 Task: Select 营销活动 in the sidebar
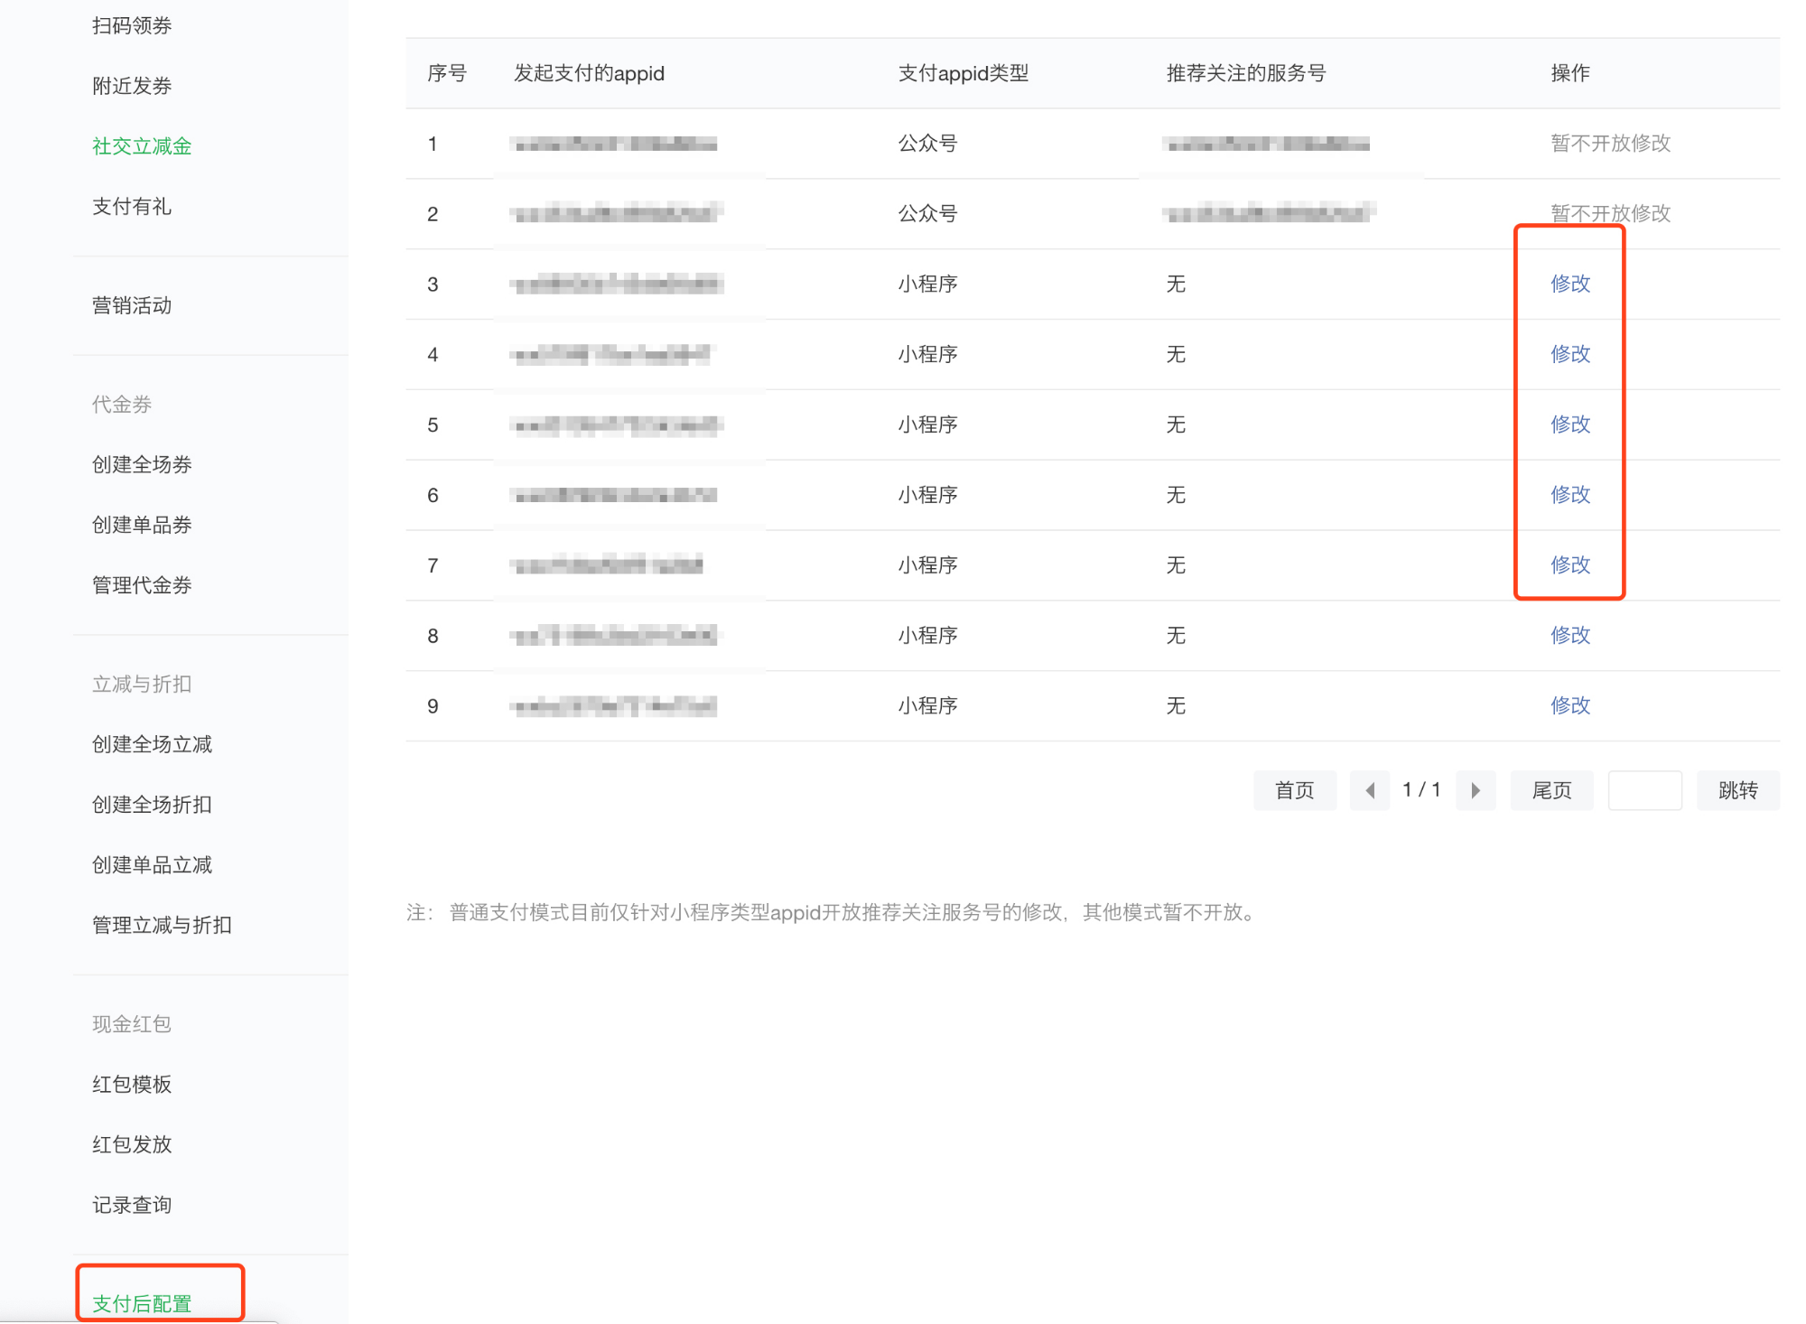132,306
